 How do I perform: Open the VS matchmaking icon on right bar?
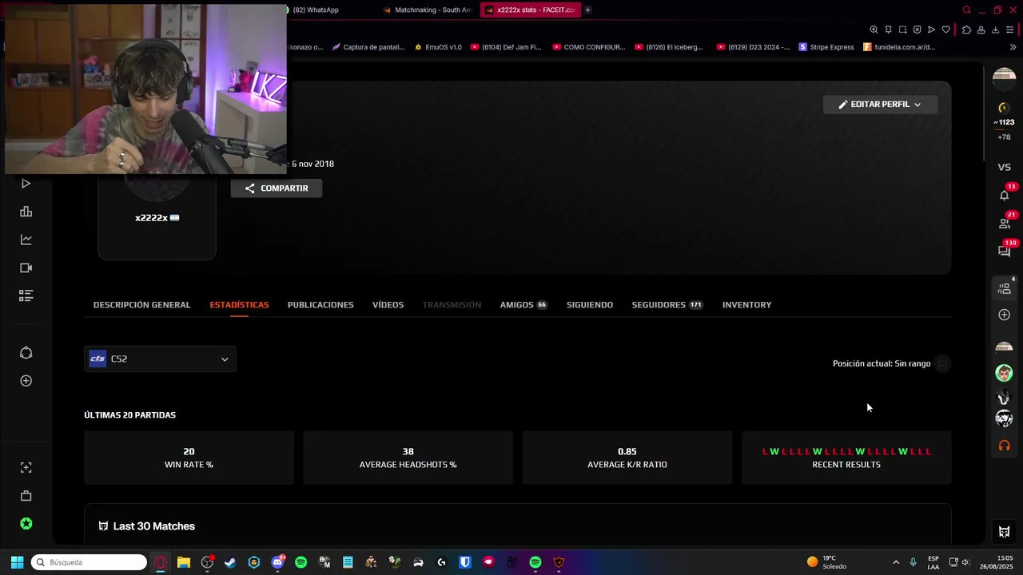1005,167
